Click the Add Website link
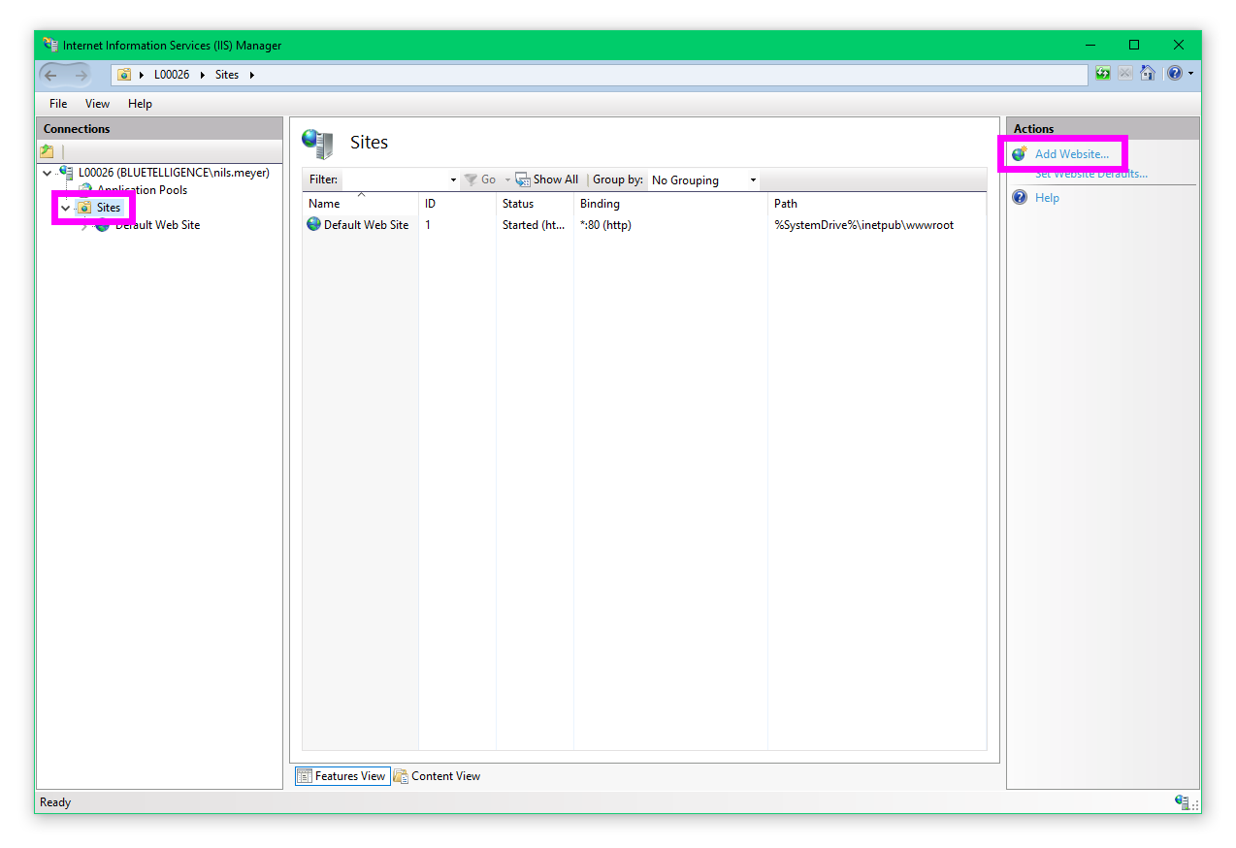 pos(1071,154)
